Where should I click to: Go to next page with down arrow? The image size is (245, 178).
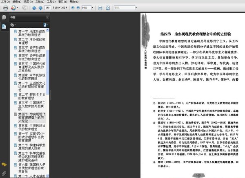(40, 8)
